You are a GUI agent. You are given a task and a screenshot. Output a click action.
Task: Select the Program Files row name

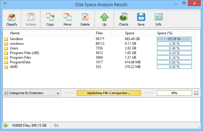coord(20,58)
